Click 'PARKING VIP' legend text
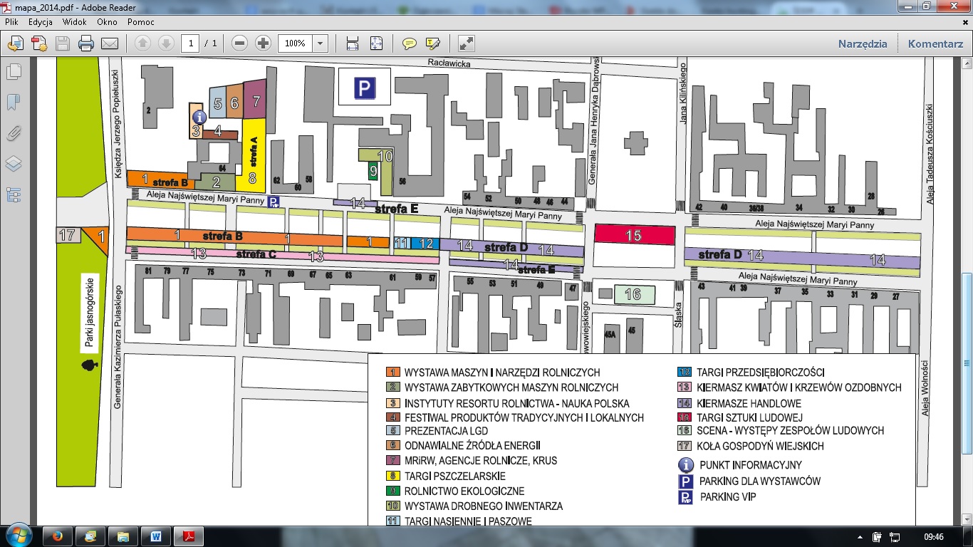973x547 pixels. click(728, 496)
